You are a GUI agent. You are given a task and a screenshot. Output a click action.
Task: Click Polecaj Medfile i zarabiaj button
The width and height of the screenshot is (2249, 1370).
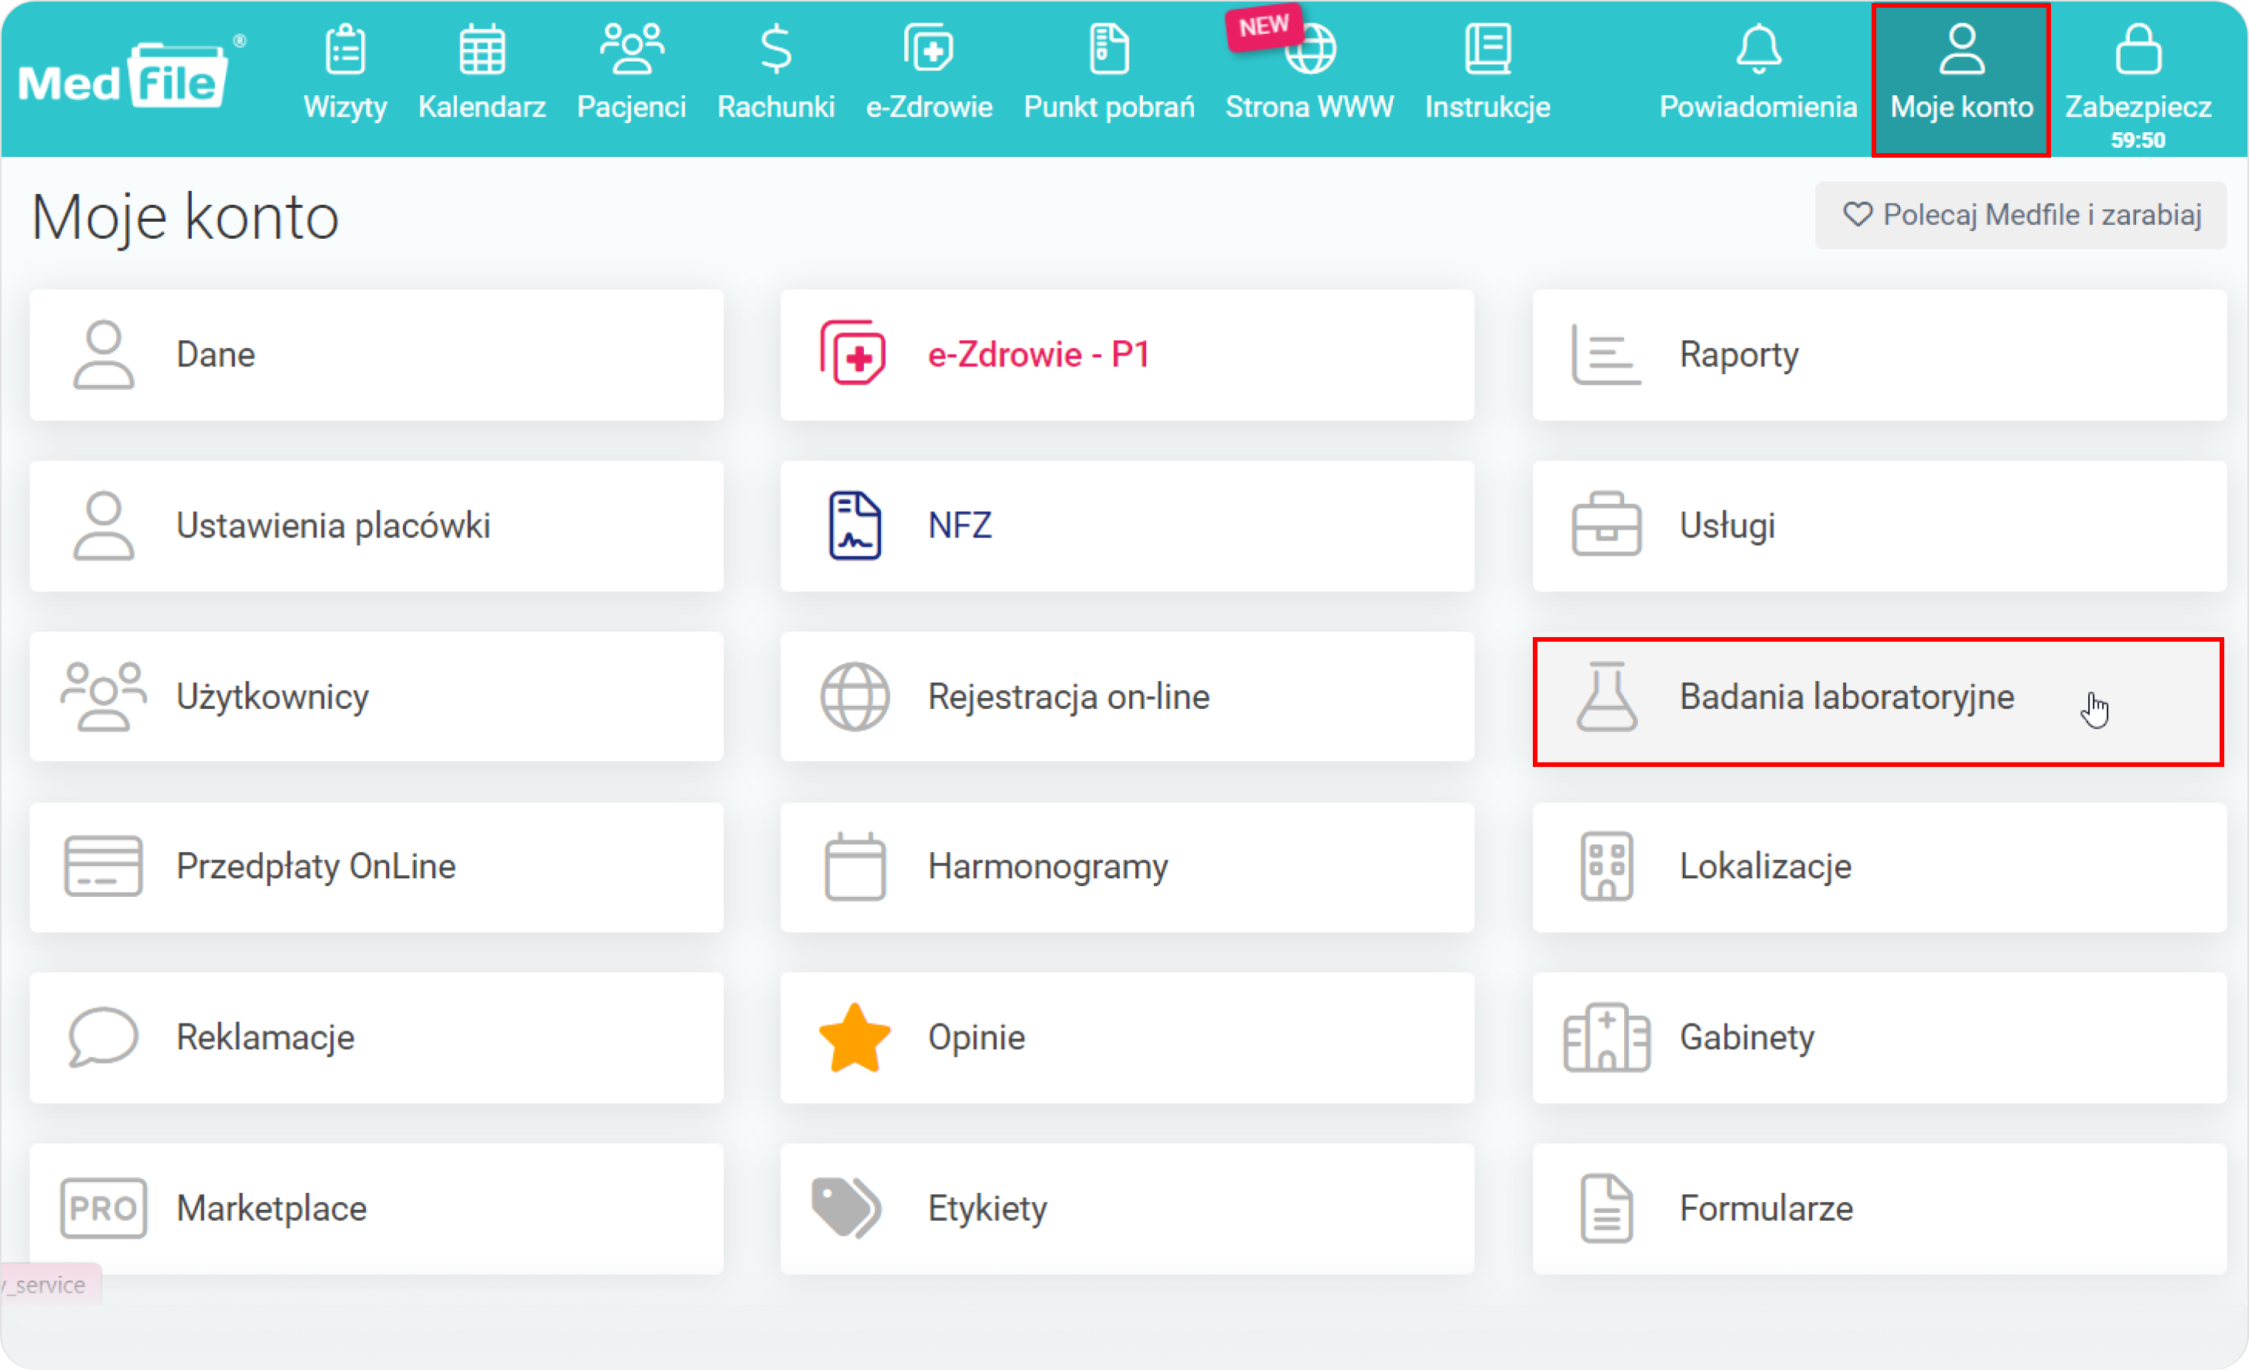point(2020,214)
